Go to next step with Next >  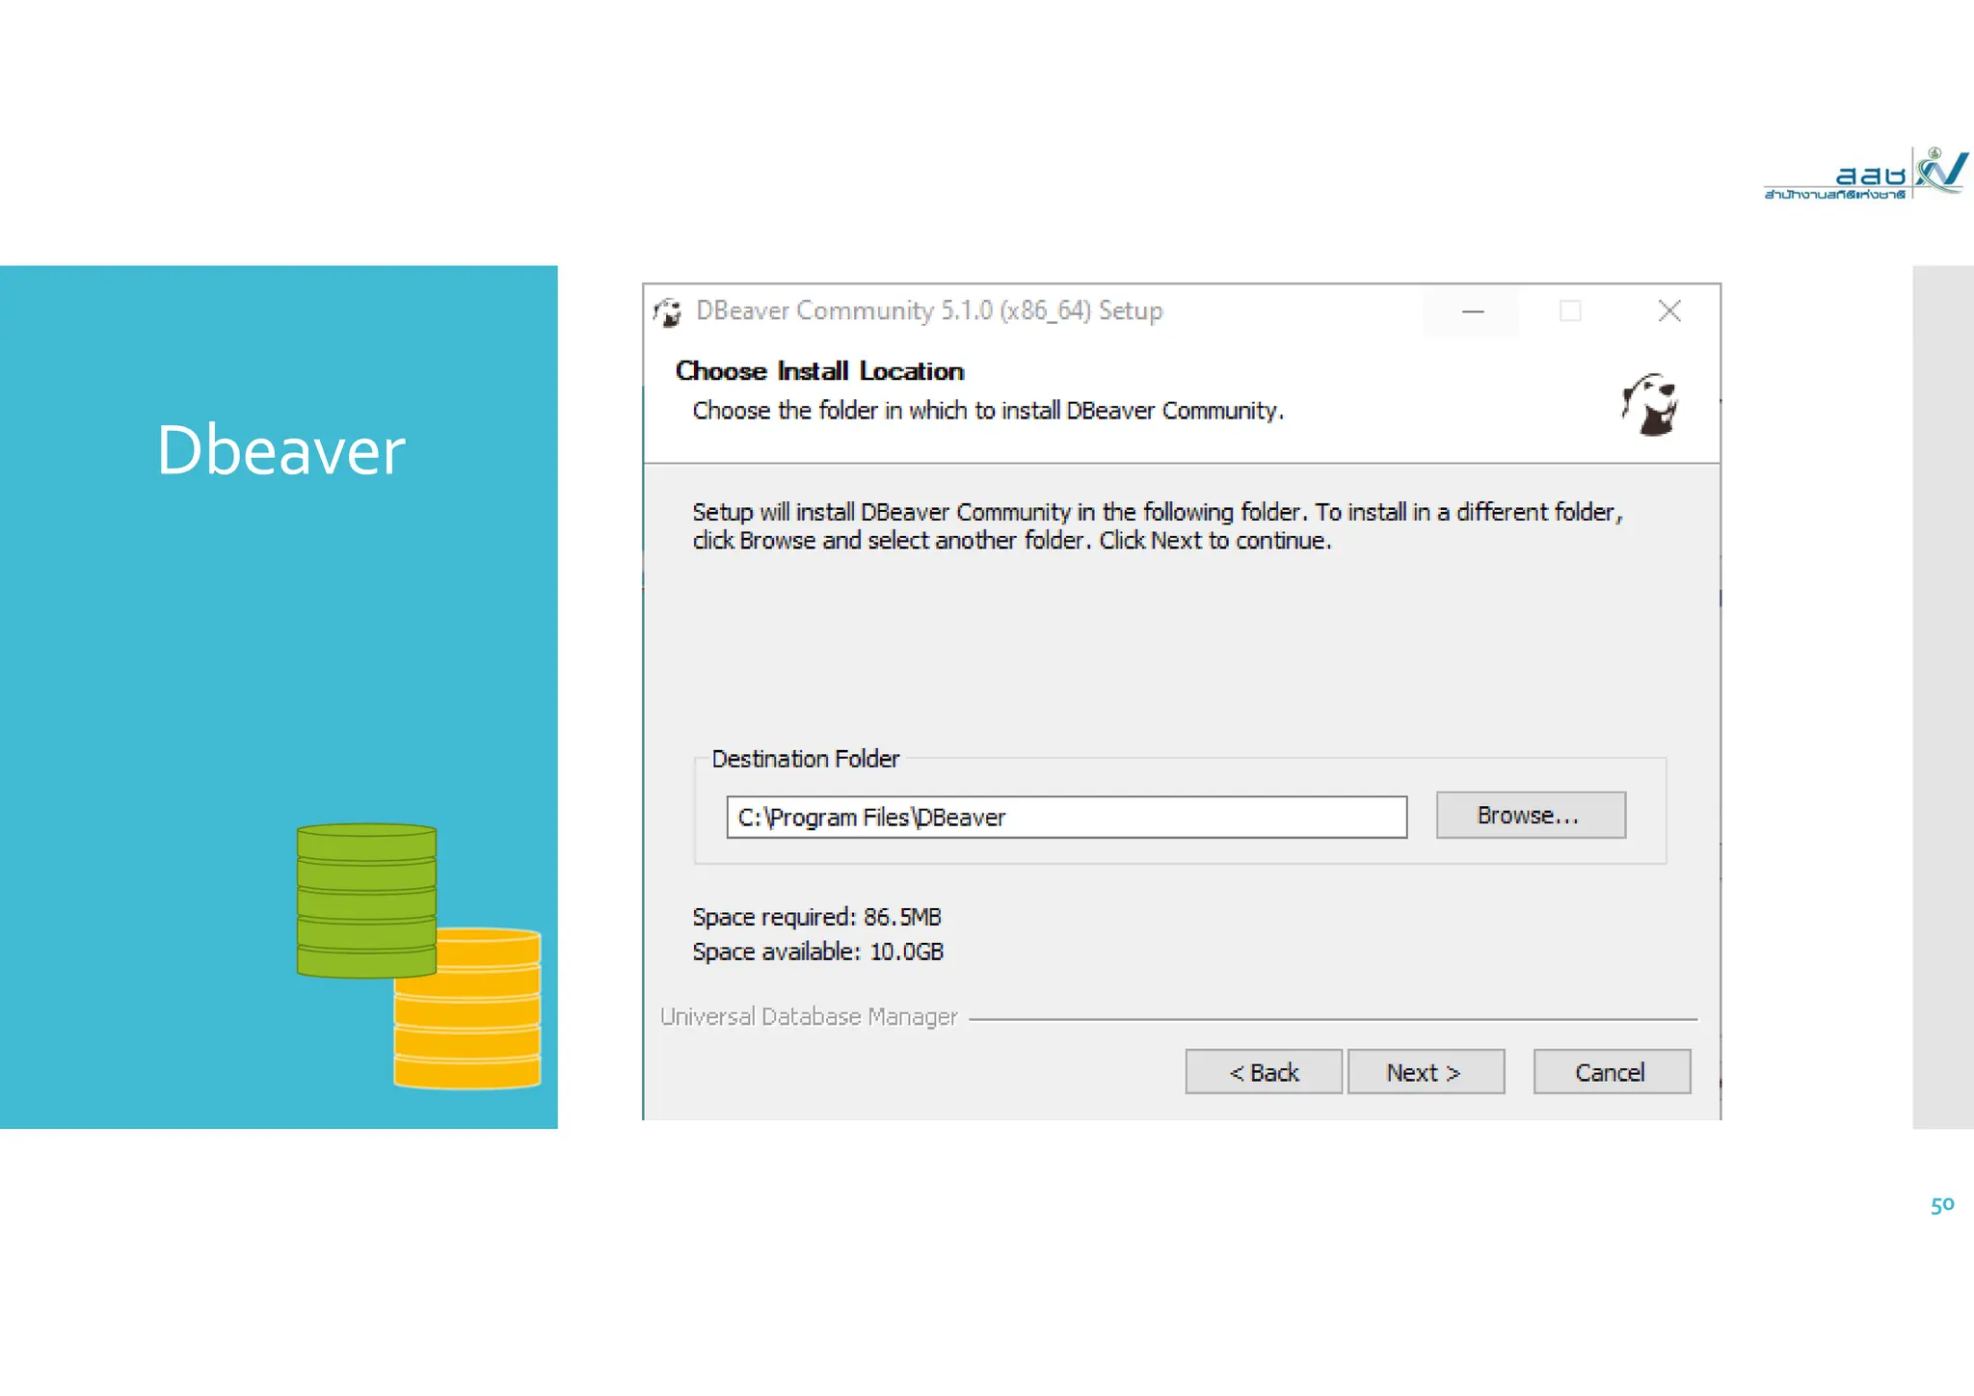(x=1425, y=1072)
